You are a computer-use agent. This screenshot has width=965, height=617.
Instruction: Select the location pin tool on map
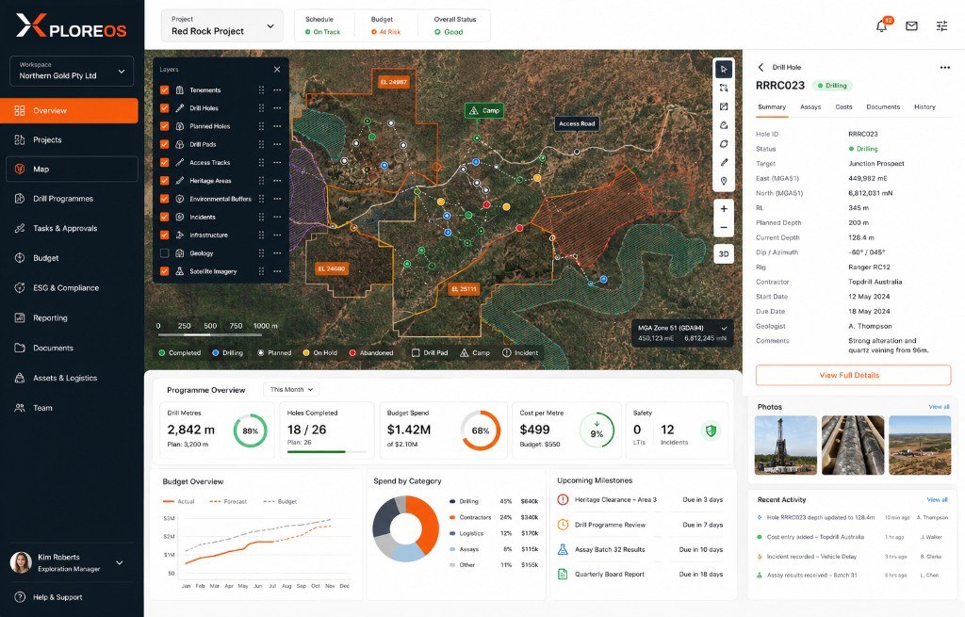pyautogui.click(x=724, y=181)
